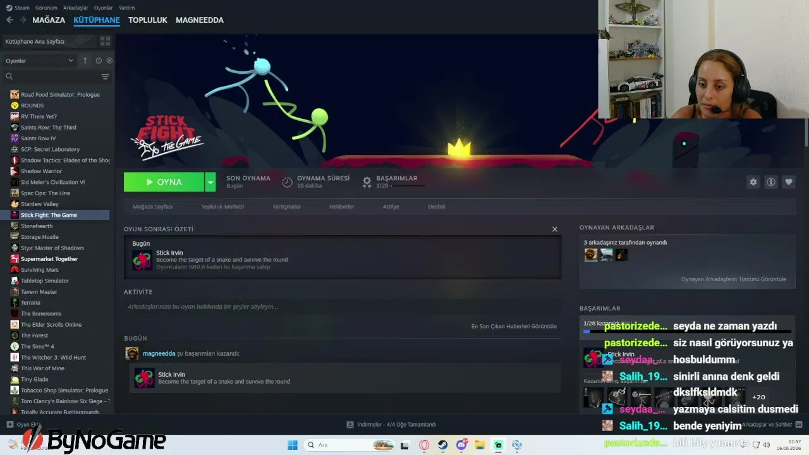Go to KÜTÜPHANE tab
The height and width of the screenshot is (455, 809).
[97, 20]
